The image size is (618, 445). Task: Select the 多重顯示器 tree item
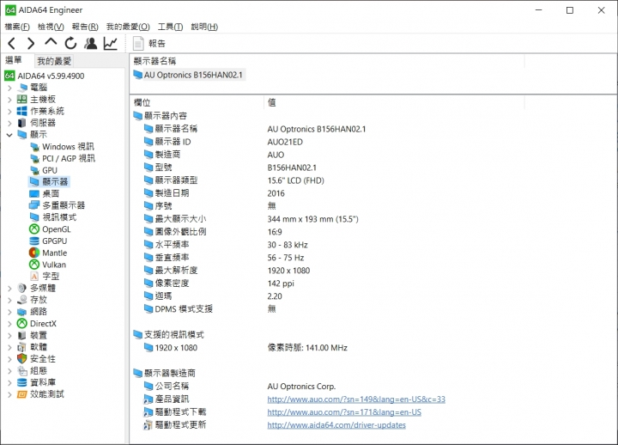coord(58,205)
